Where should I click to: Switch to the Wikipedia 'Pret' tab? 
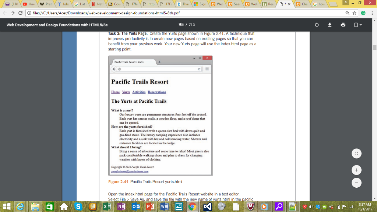tap(46, 4)
